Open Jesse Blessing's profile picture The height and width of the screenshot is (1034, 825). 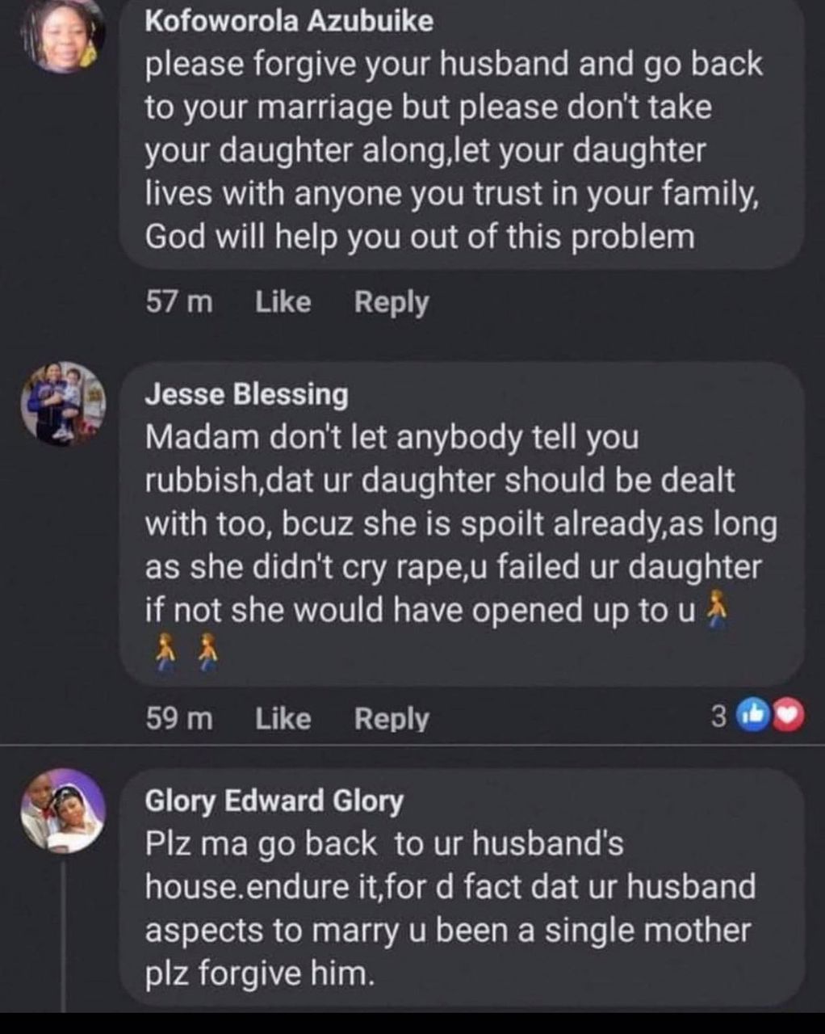(x=64, y=403)
